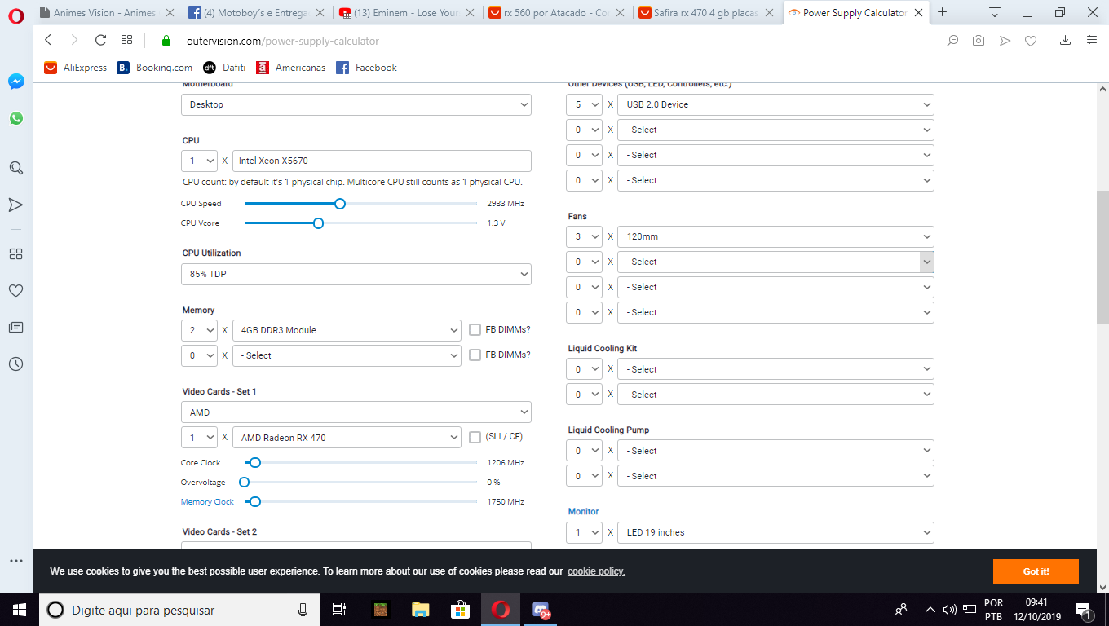Screen dimensions: 1109x626
Task: Open Americanas bookmark
Action: pos(291,68)
